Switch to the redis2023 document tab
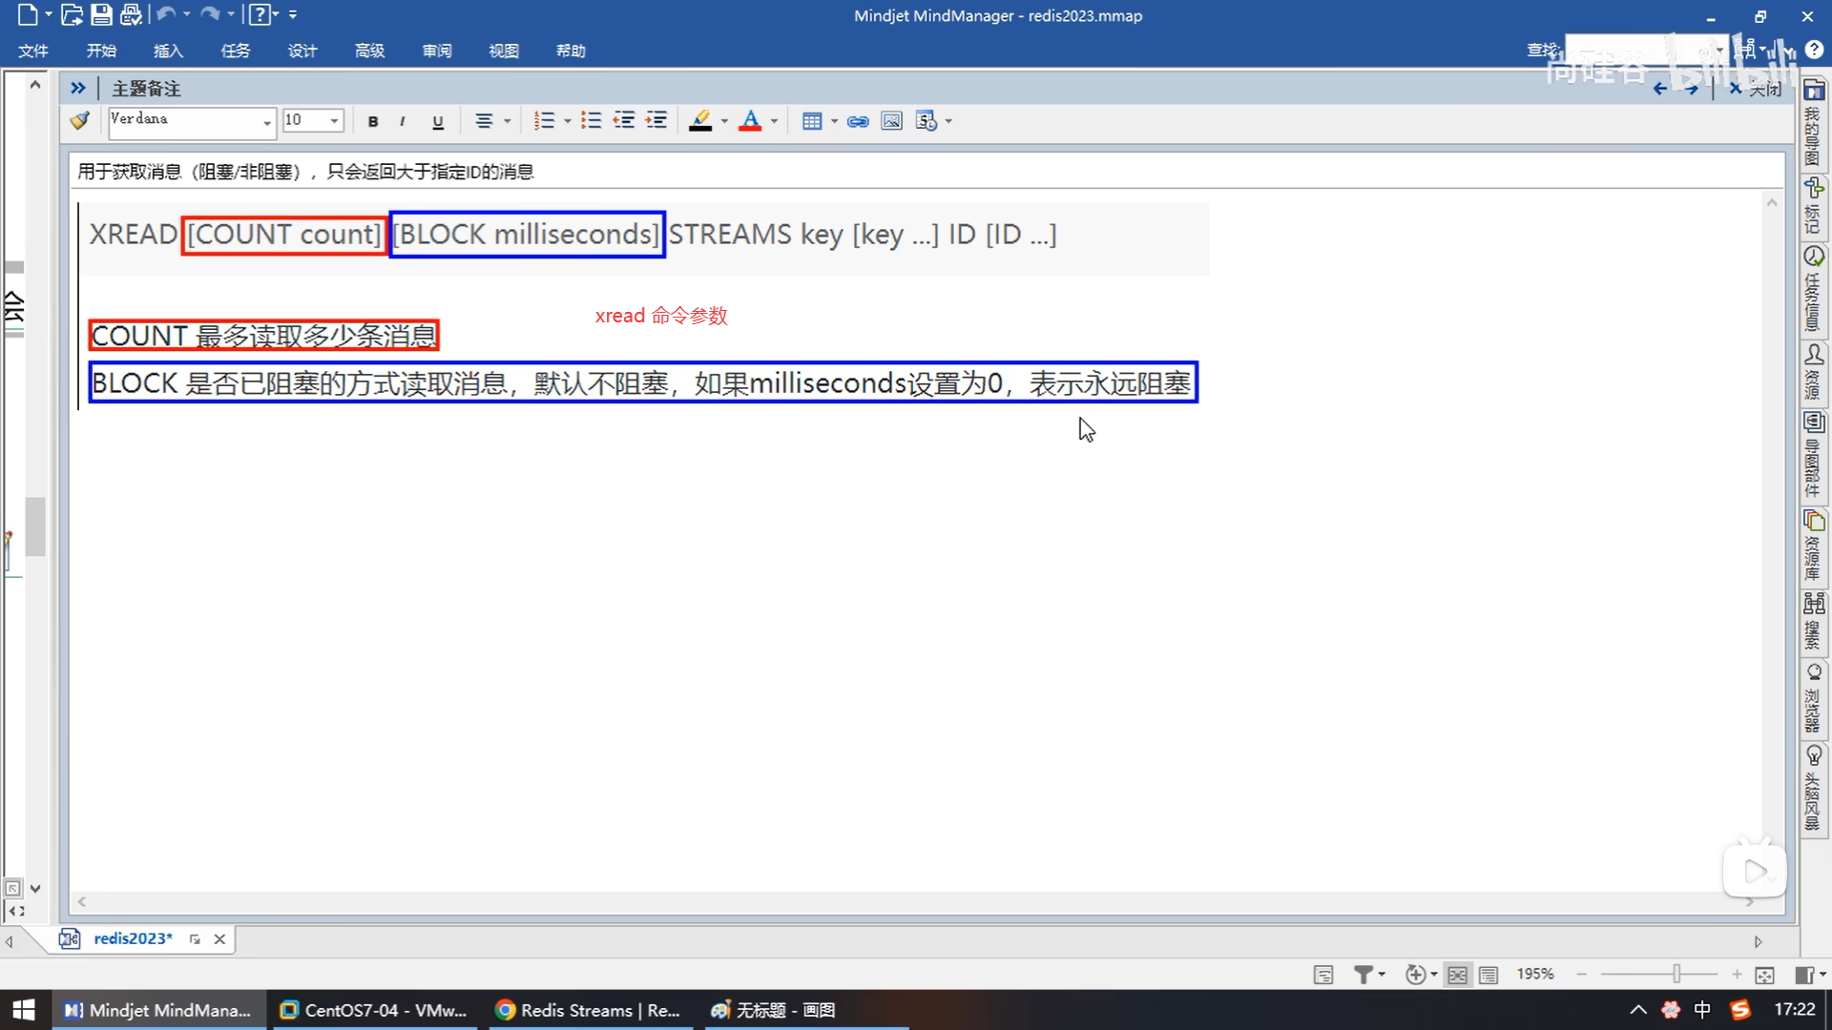Viewport: 1832px width, 1030px height. [x=133, y=938]
